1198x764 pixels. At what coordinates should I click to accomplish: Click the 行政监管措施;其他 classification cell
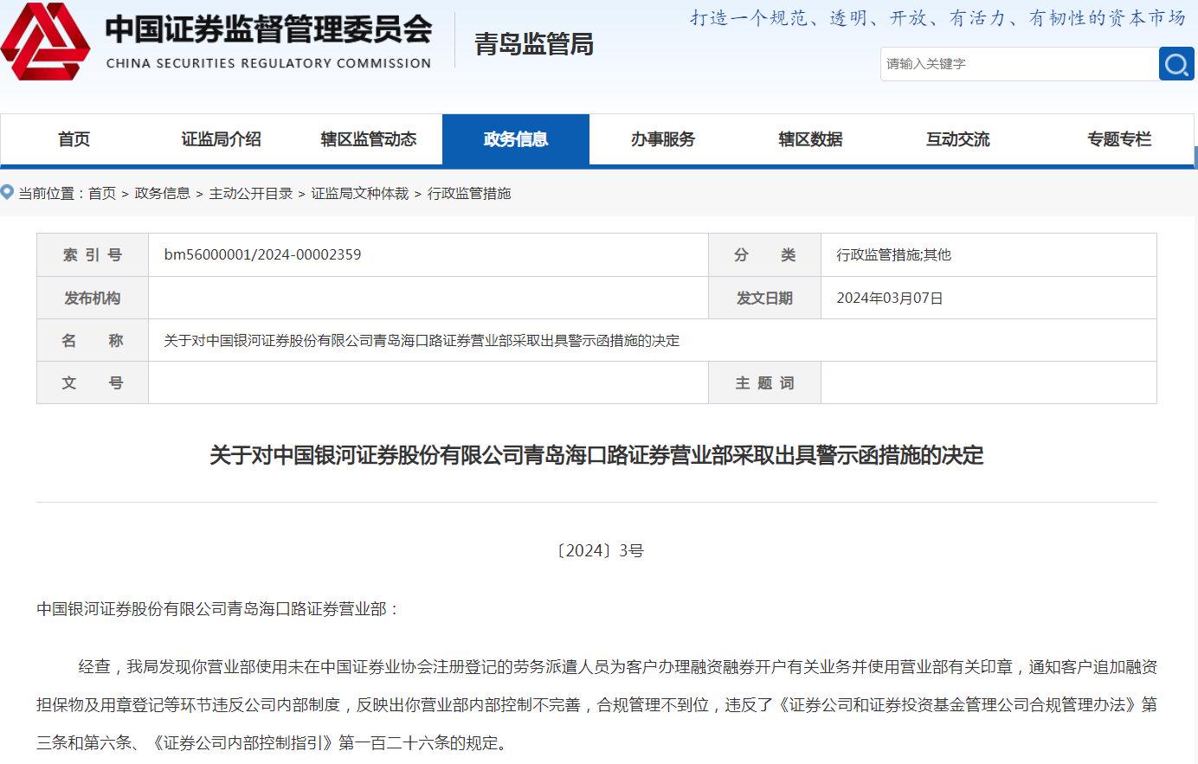(989, 255)
